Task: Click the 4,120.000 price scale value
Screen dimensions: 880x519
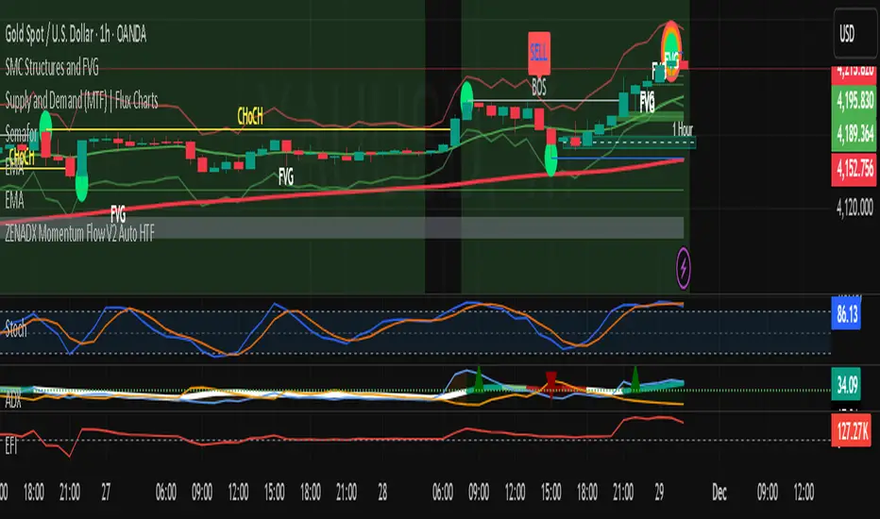Action: click(855, 208)
